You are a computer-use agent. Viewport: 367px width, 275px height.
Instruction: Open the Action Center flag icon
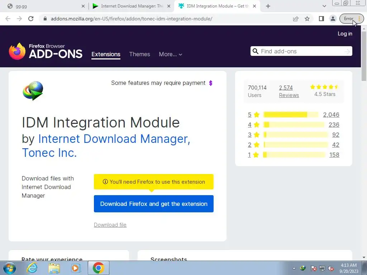coord(314,268)
